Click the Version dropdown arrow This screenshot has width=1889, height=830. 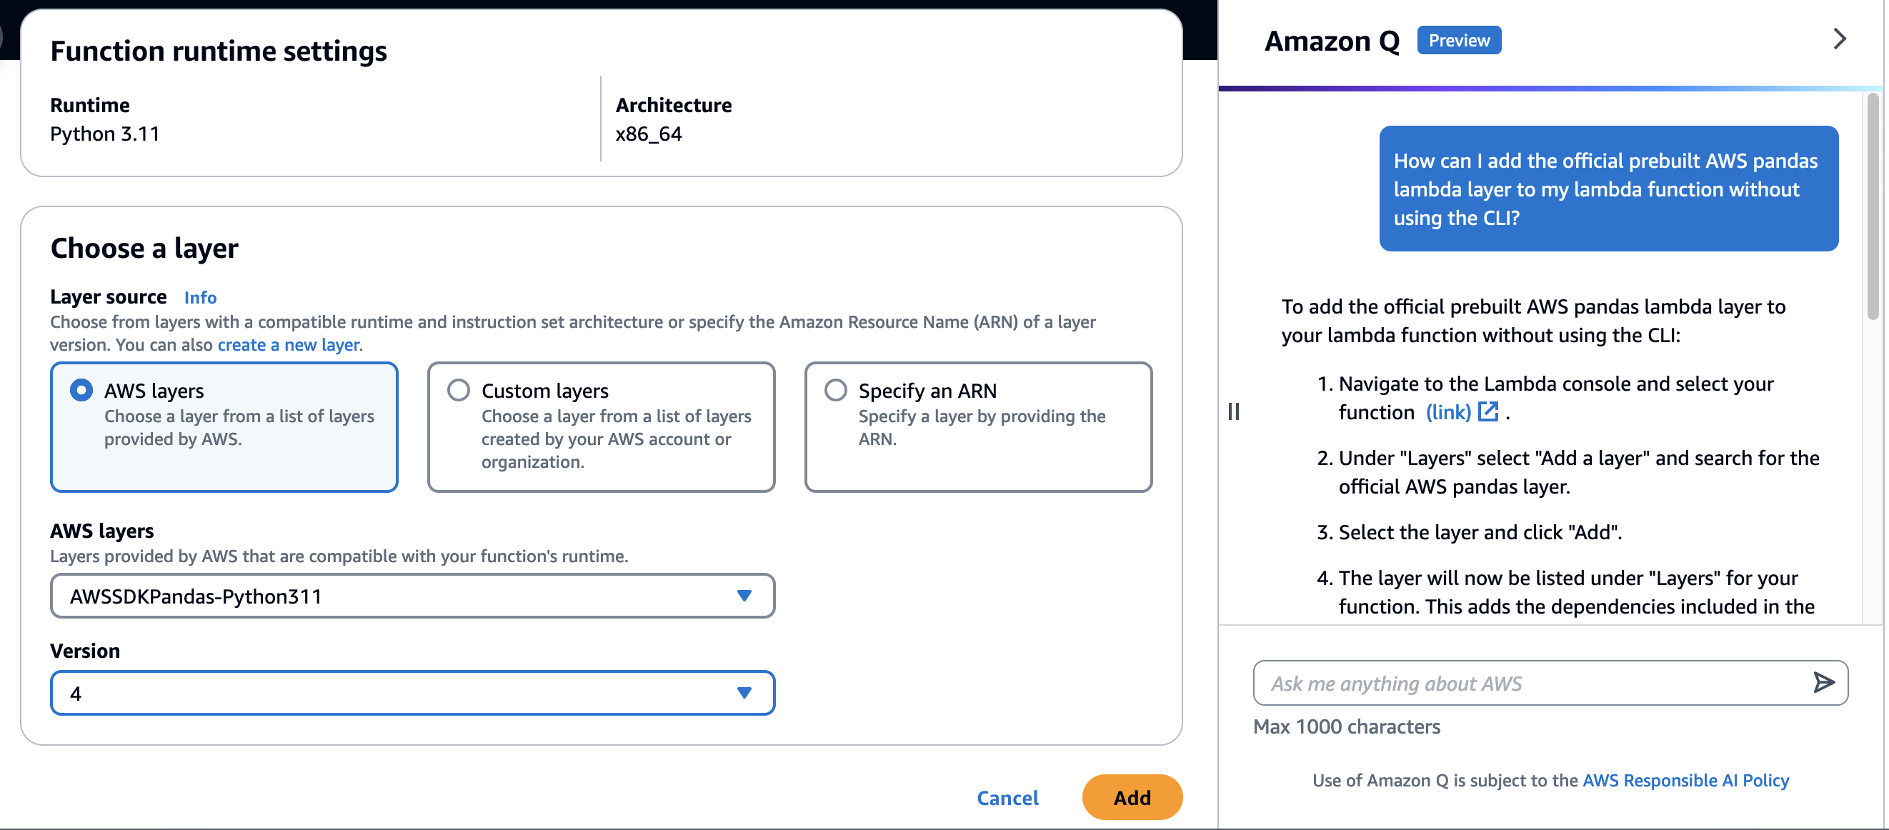pos(744,693)
